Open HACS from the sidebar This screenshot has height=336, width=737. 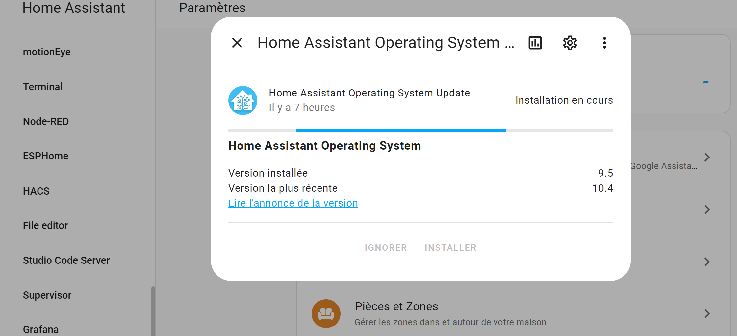(x=36, y=191)
